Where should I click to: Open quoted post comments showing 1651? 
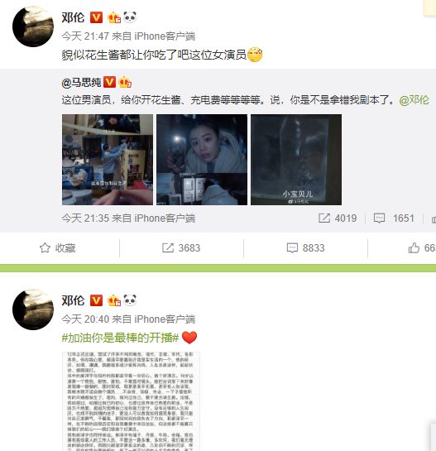tap(379, 218)
